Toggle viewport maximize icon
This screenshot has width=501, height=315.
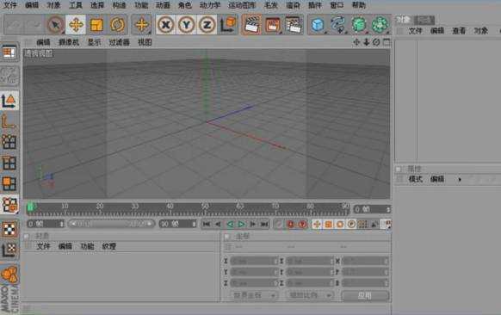[x=387, y=42]
